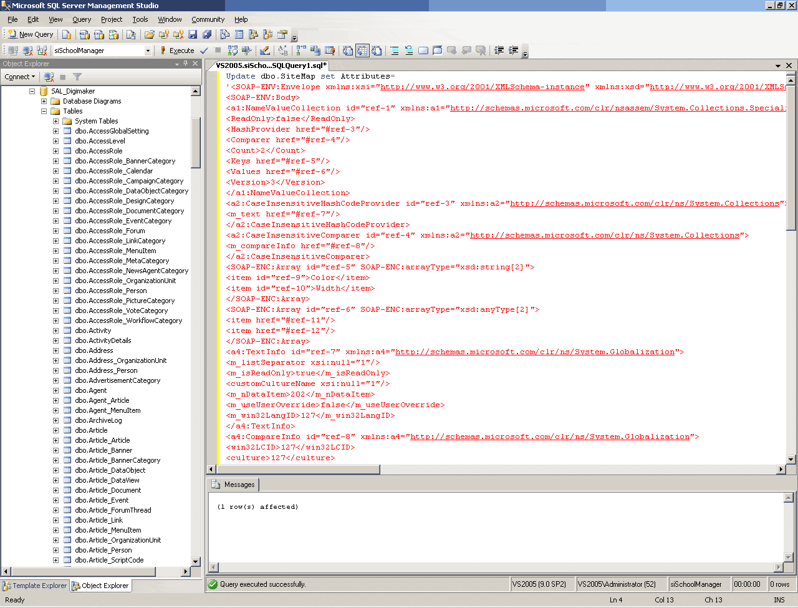Click the Summary toolbar icon
798x608 pixels.
click(x=239, y=34)
